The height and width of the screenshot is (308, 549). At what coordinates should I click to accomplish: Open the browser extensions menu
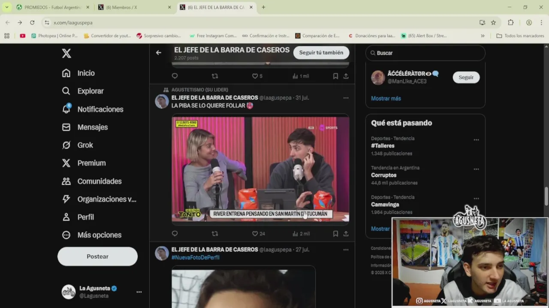coord(510,23)
